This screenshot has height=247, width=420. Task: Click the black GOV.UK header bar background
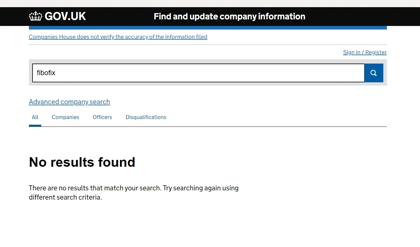coord(358,16)
